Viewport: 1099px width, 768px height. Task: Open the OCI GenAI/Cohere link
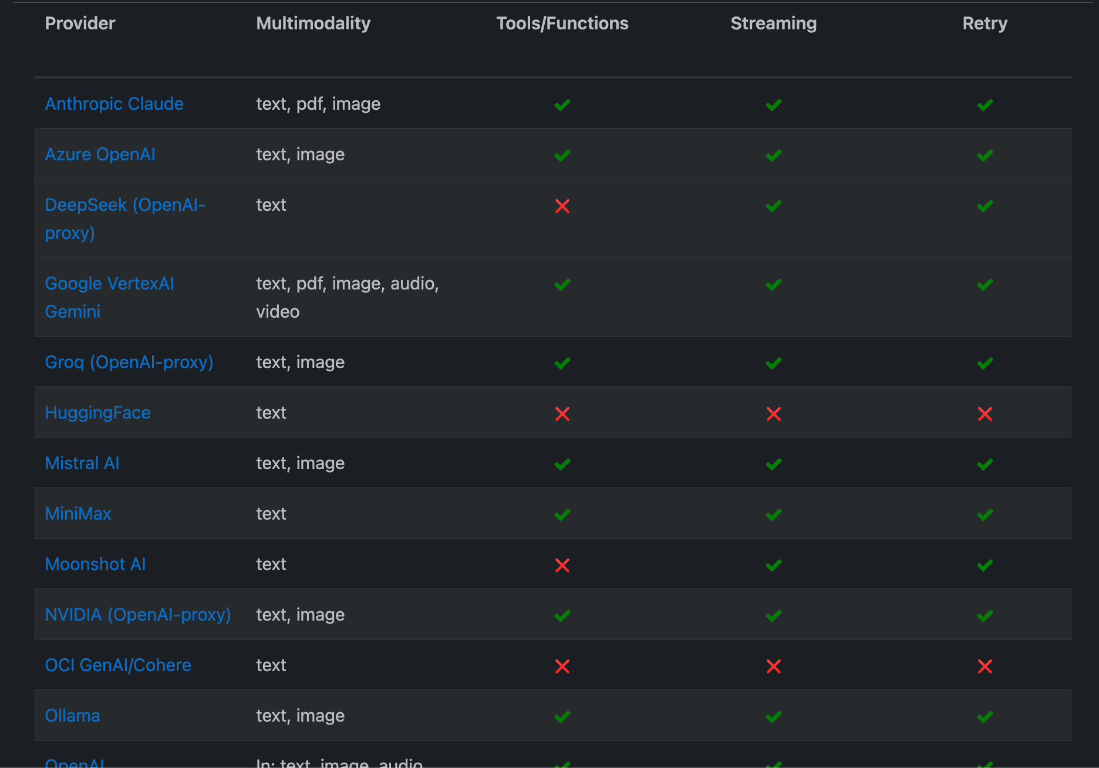[x=118, y=665]
